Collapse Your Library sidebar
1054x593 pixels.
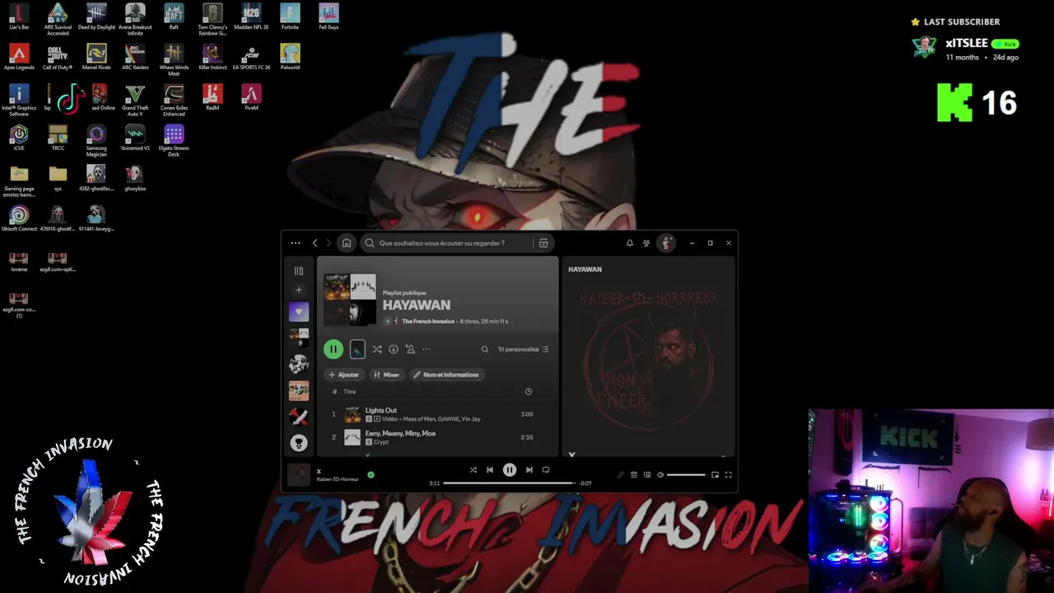pos(299,271)
